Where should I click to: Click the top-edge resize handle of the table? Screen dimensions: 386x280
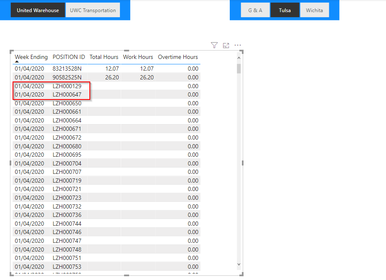tap(127, 51)
